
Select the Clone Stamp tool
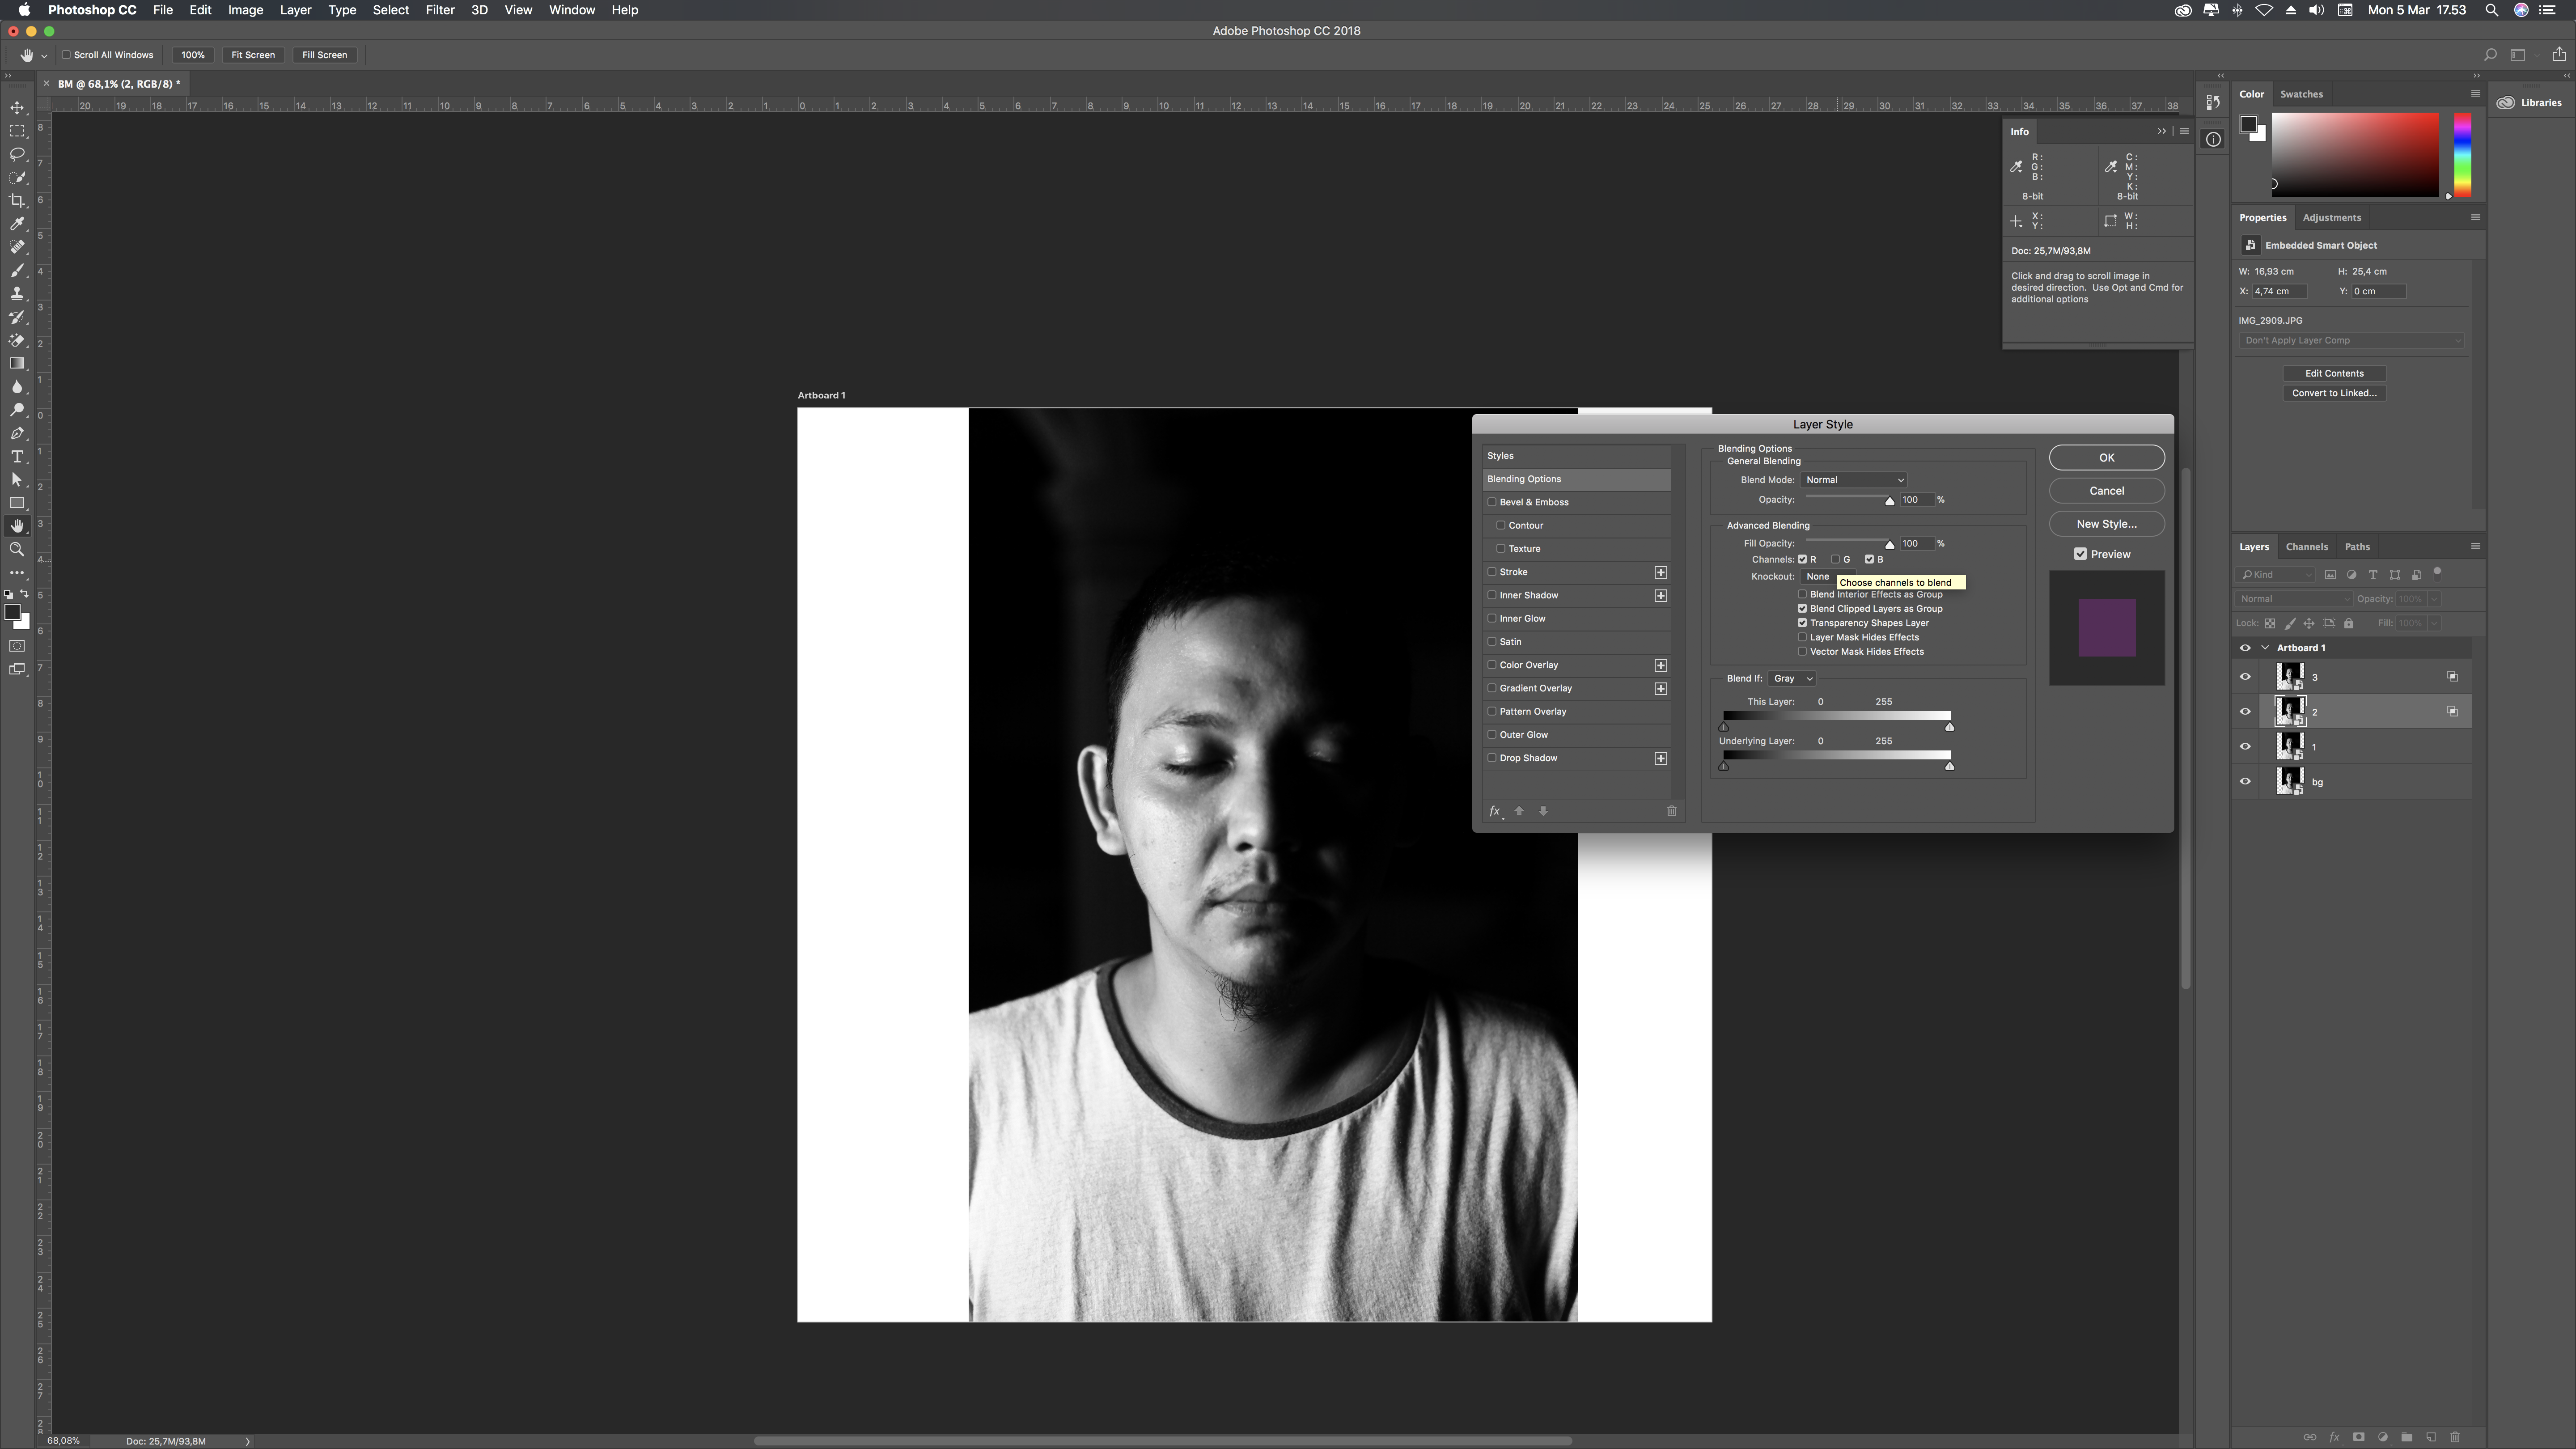click(17, 293)
